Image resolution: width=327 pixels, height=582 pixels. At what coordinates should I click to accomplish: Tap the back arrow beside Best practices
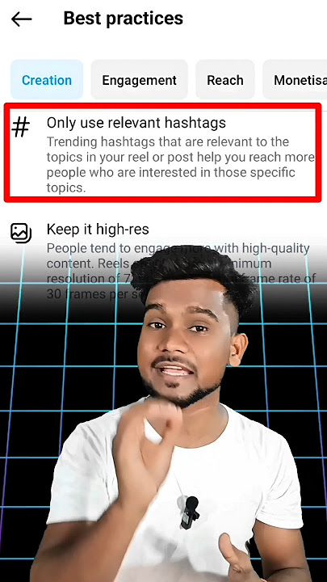pos(21,19)
